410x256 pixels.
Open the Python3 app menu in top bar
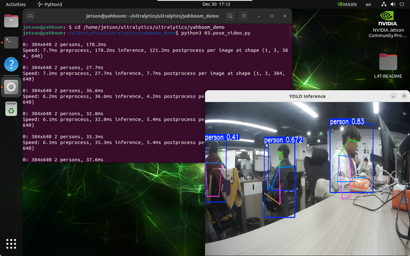pyautogui.click(x=50, y=4)
